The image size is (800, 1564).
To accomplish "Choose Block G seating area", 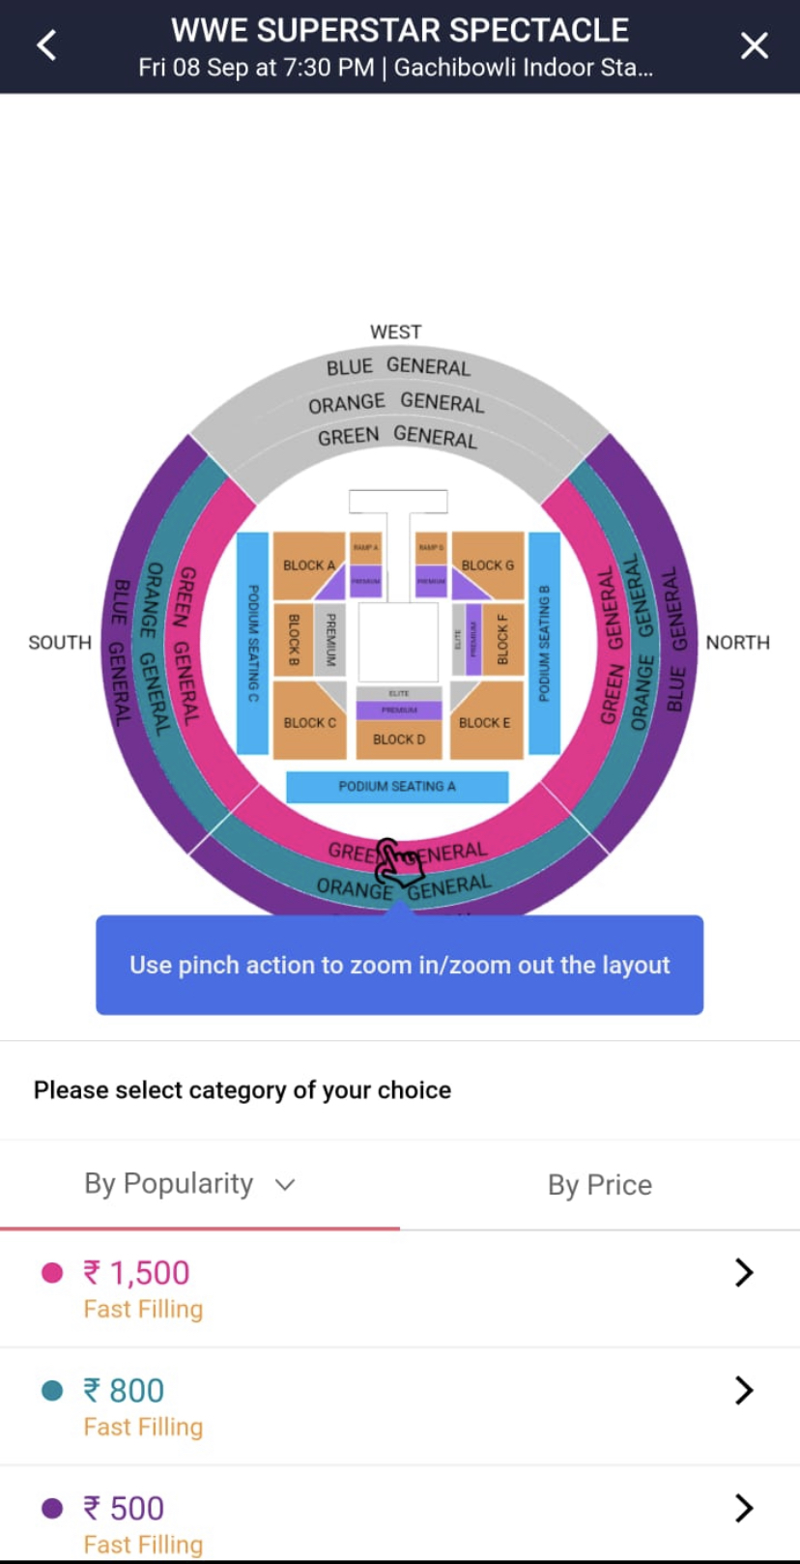I will coord(489,565).
